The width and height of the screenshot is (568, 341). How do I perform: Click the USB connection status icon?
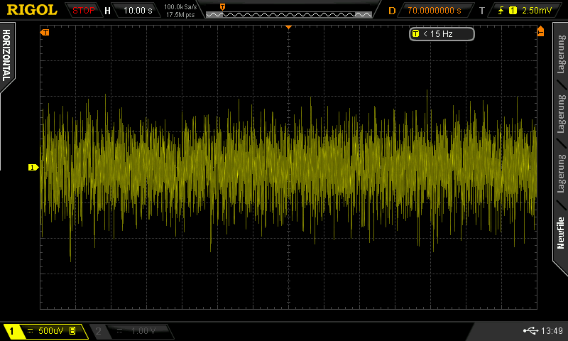(530, 330)
